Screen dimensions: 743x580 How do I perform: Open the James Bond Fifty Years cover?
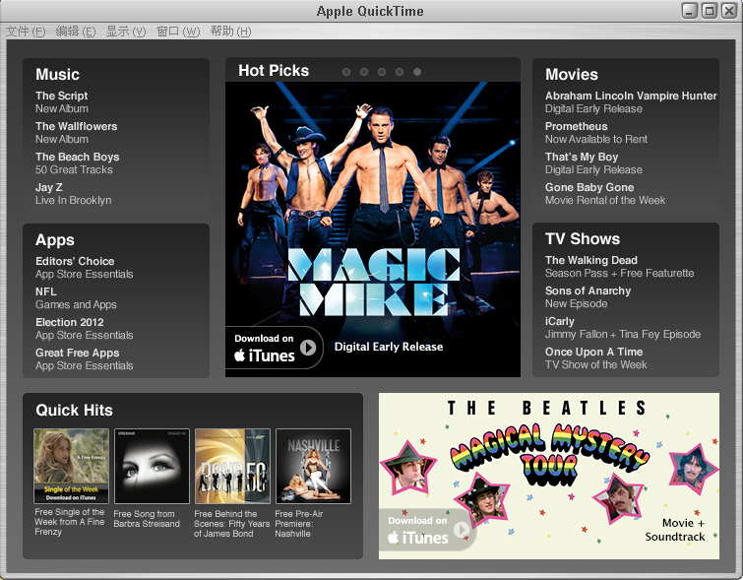click(232, 466)
